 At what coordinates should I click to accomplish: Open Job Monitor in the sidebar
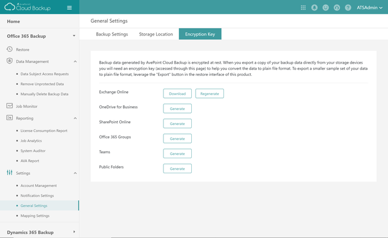point(27,106)
